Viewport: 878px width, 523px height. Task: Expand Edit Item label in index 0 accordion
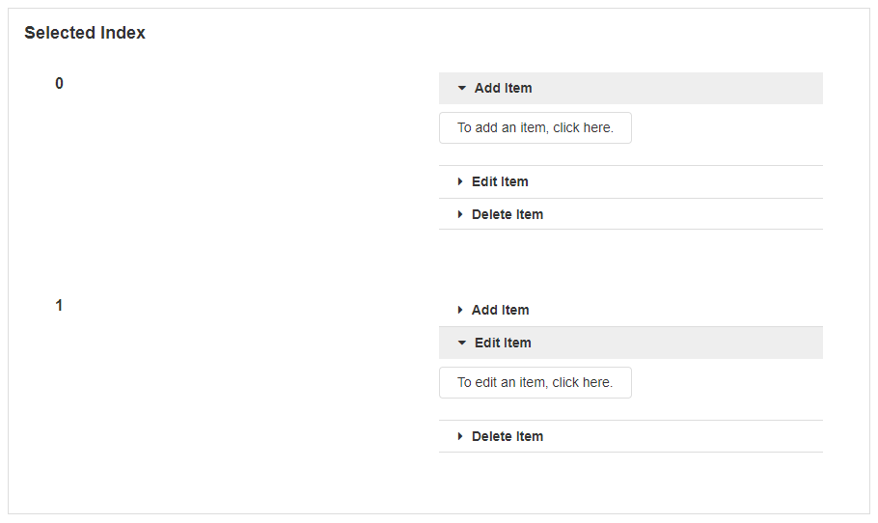(500, 181)
